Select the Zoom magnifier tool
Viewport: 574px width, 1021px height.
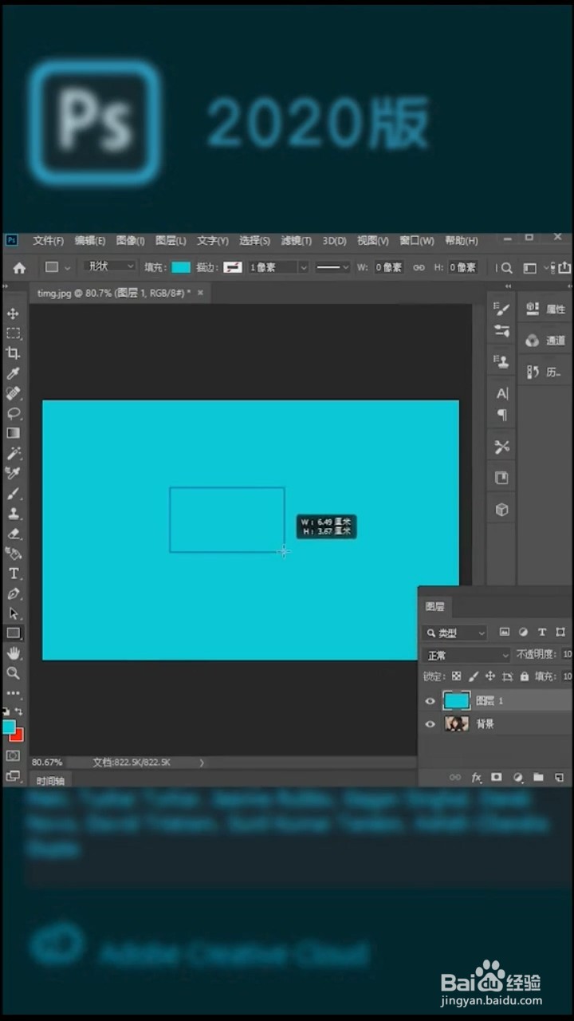(x=13, y=673)
